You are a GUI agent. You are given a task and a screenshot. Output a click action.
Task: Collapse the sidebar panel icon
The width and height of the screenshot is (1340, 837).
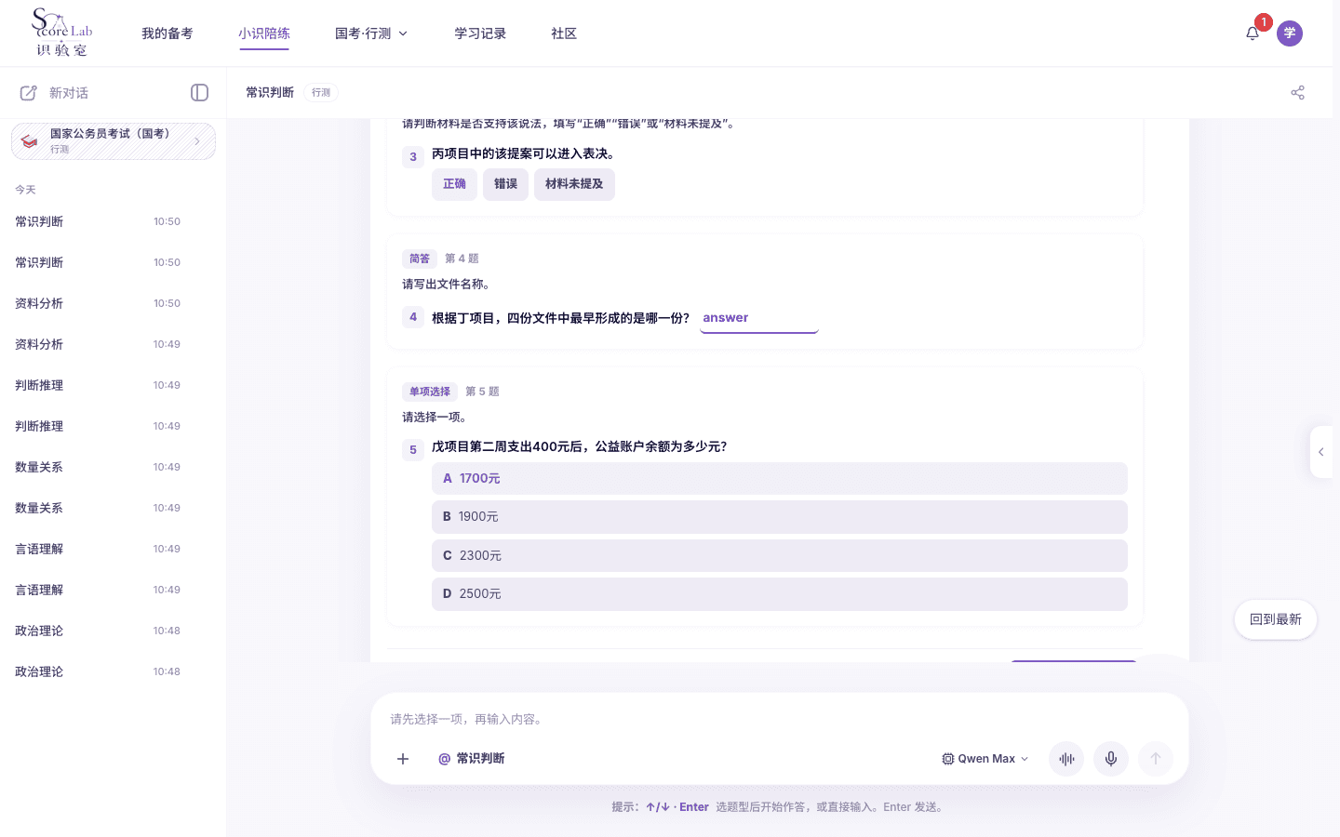pyautogui.click(x=199, y=92)
